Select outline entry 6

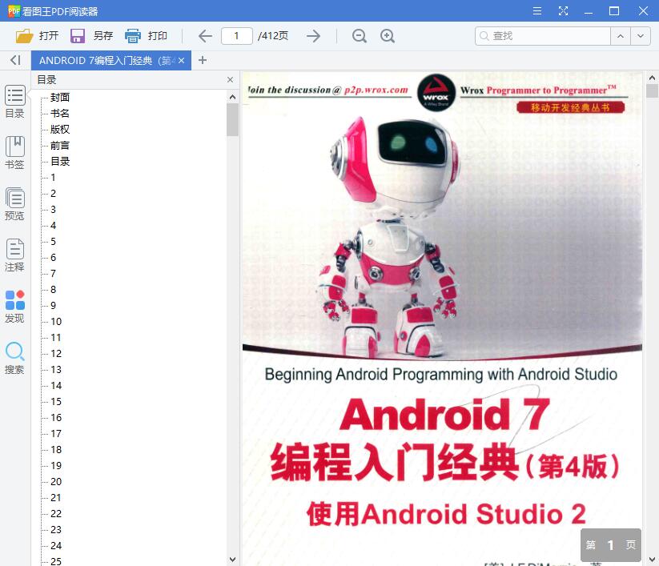(53, 258)
